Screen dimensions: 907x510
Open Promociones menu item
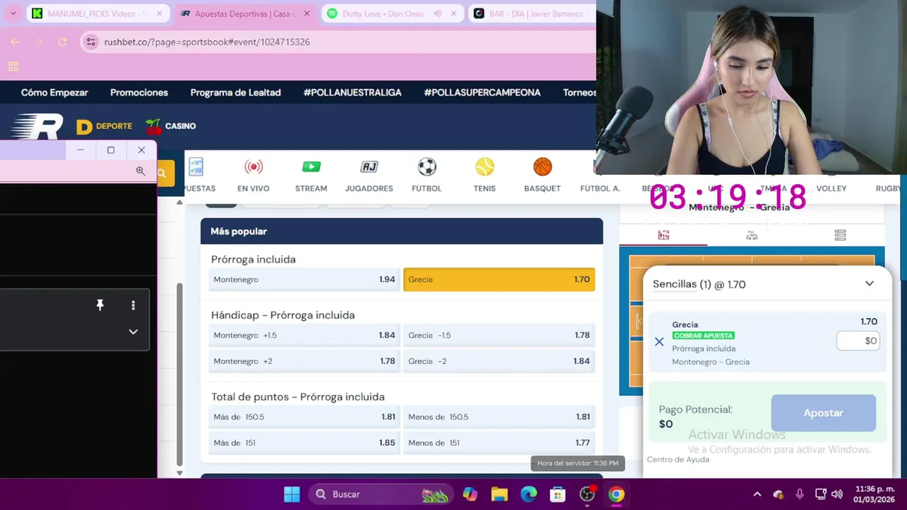click(139, 93)
